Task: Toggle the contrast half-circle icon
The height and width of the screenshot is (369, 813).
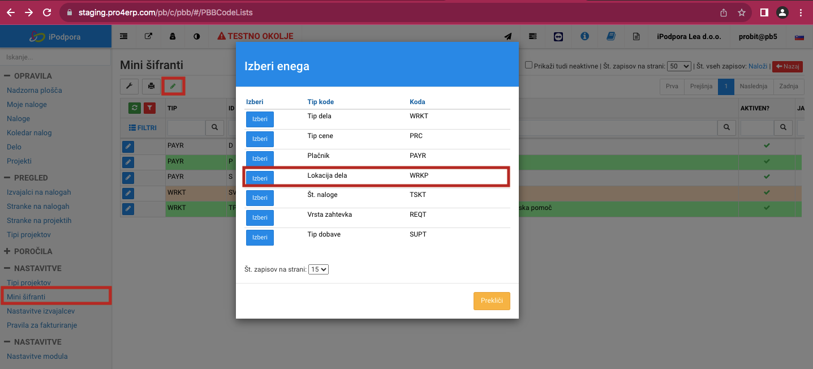Action: 197,36
